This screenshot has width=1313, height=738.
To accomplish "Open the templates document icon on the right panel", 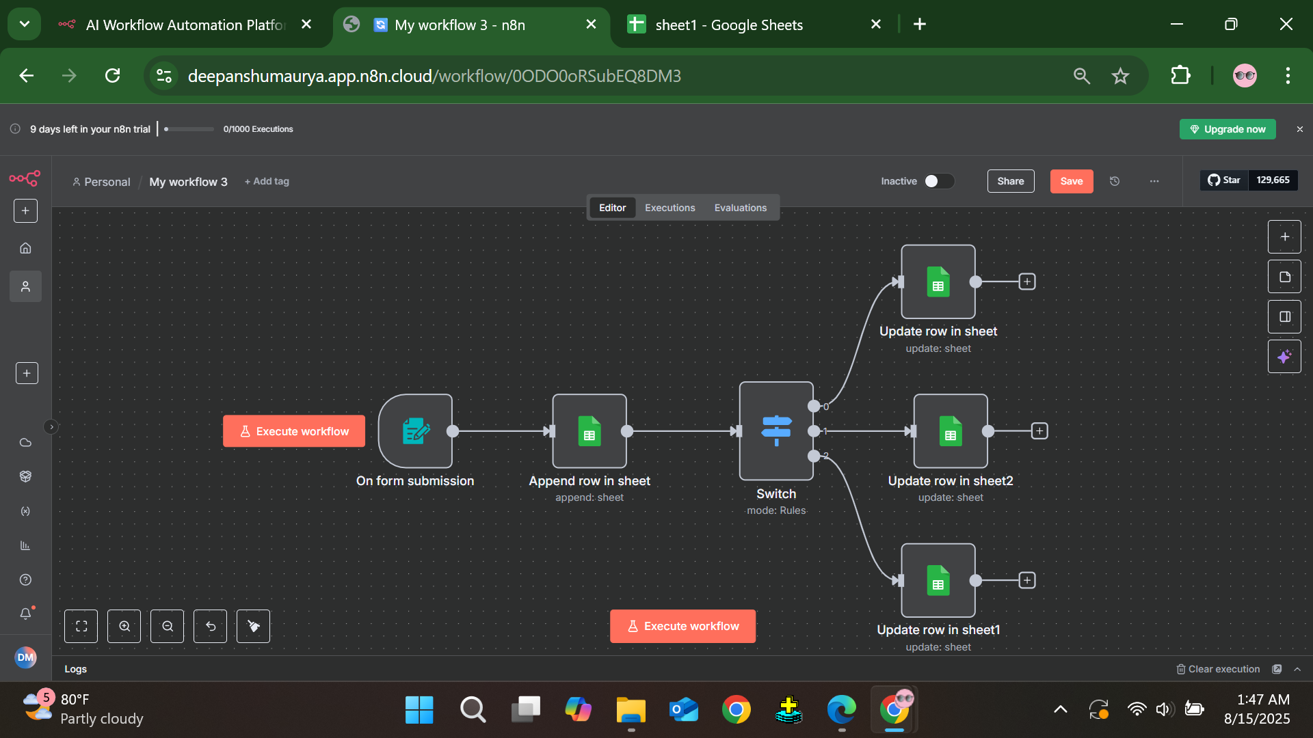I will click(x=1284, y=277).
